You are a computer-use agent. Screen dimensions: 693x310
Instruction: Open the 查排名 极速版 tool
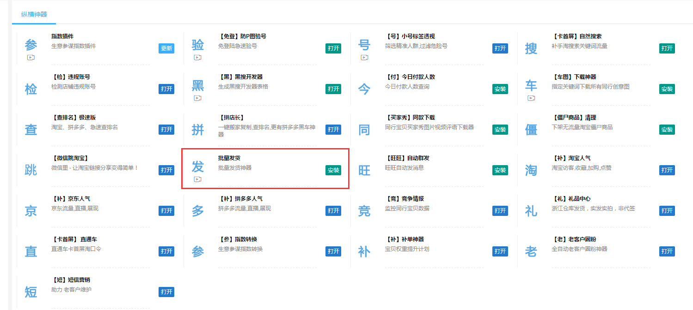(166, 130)
